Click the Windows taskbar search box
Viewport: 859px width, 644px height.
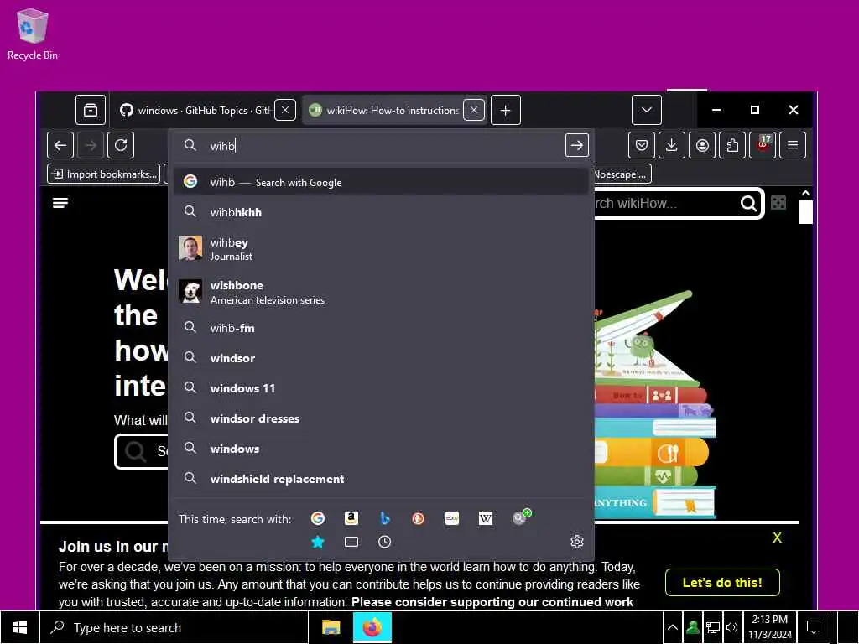[174, 627]
